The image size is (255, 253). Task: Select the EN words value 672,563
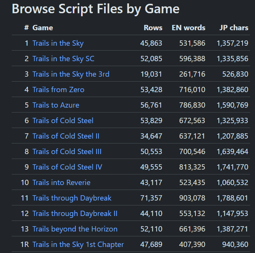click(x=192, y=120)
